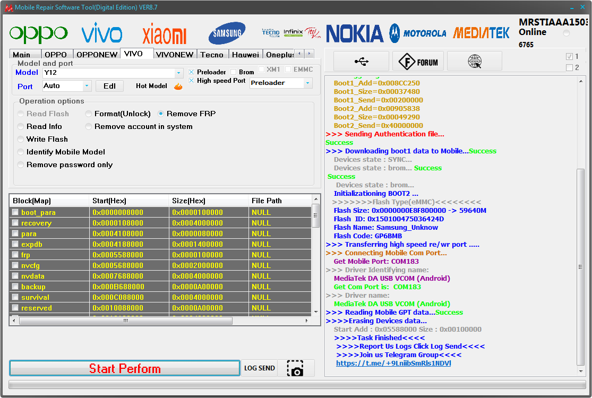This screenshot has height=398, width=592.
Task: Click the Start Perform button
Action: (x=125, y=368)
